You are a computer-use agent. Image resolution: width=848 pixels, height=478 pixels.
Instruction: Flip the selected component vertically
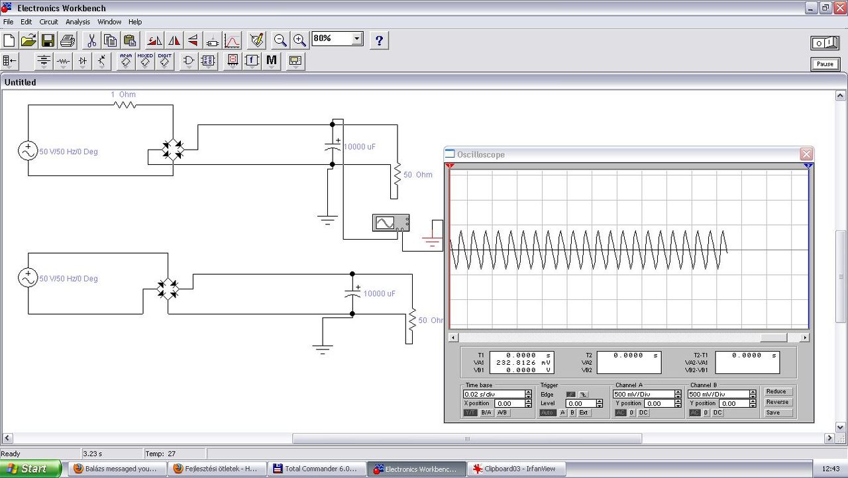click(x=193, y=40)
